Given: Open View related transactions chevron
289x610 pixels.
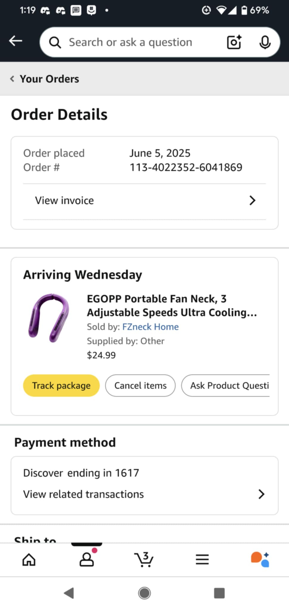Looking at the screenshot, I should pos(261,494).
